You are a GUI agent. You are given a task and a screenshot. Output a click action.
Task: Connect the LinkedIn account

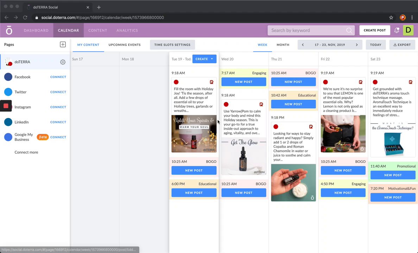coord(58,122)
